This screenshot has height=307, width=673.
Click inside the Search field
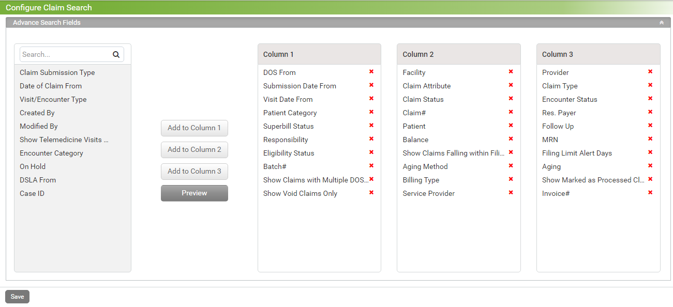point(62,54)
